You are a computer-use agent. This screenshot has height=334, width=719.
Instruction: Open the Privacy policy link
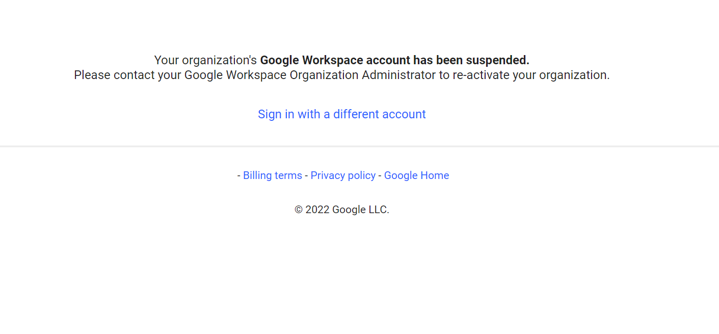click(x=343, y=175)
